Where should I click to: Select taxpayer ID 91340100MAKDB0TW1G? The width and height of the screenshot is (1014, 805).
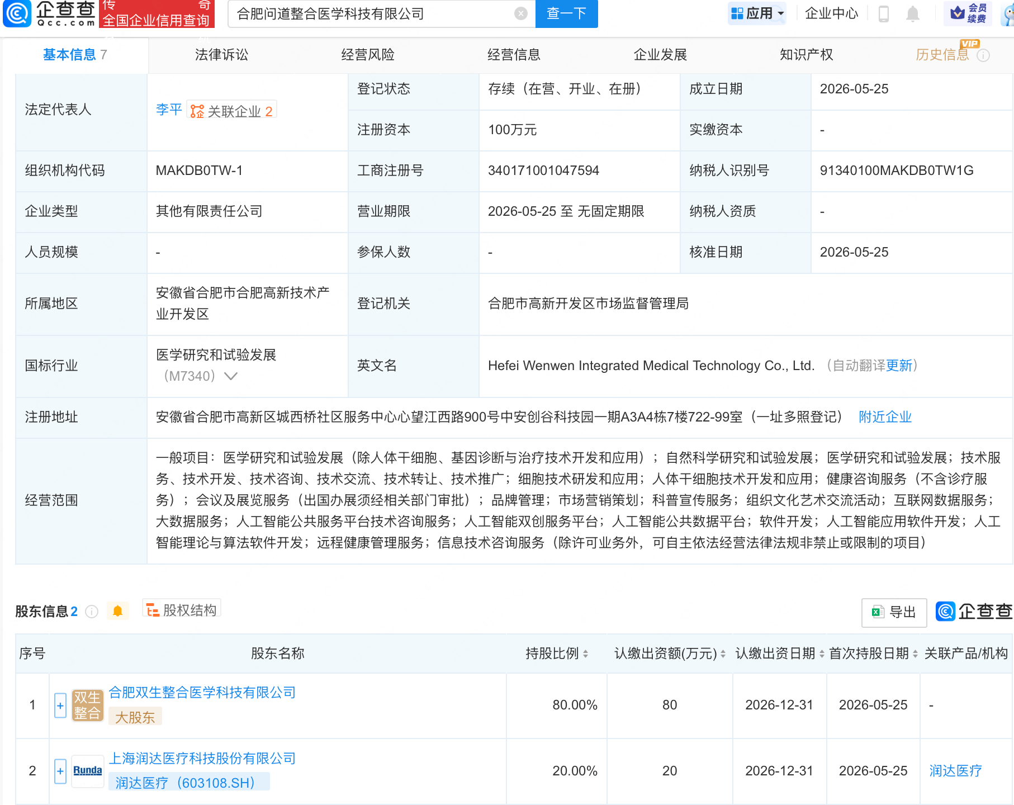(x=897, y=171)
